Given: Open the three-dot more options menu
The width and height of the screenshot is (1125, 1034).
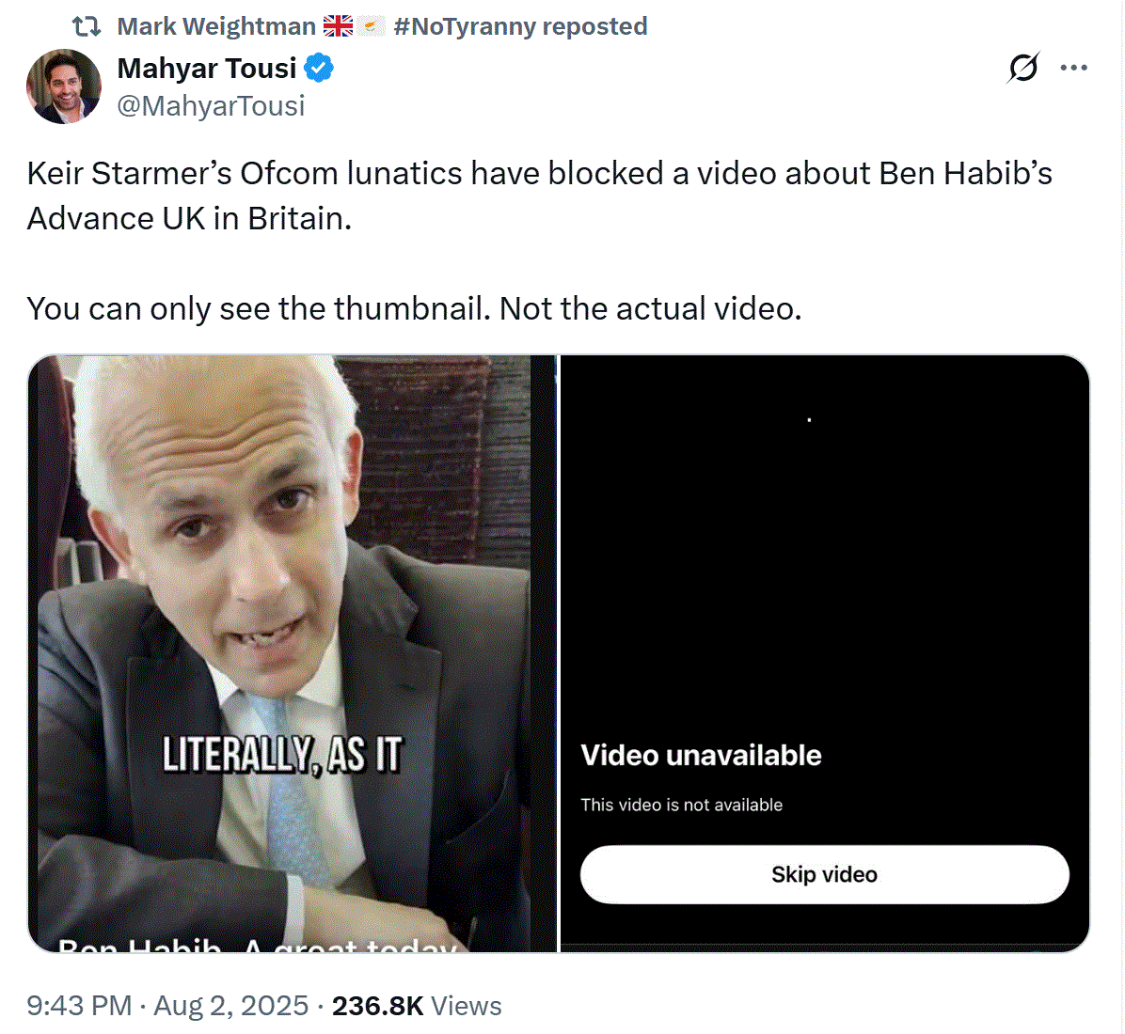Looking at the screenshot, I should tap(1073, 68).
